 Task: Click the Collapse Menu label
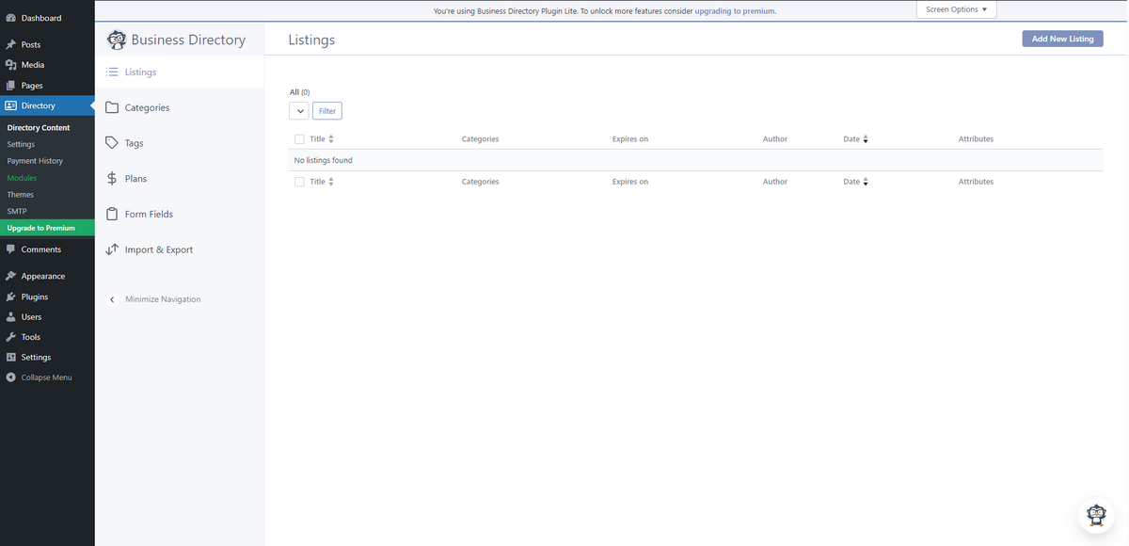46,377
